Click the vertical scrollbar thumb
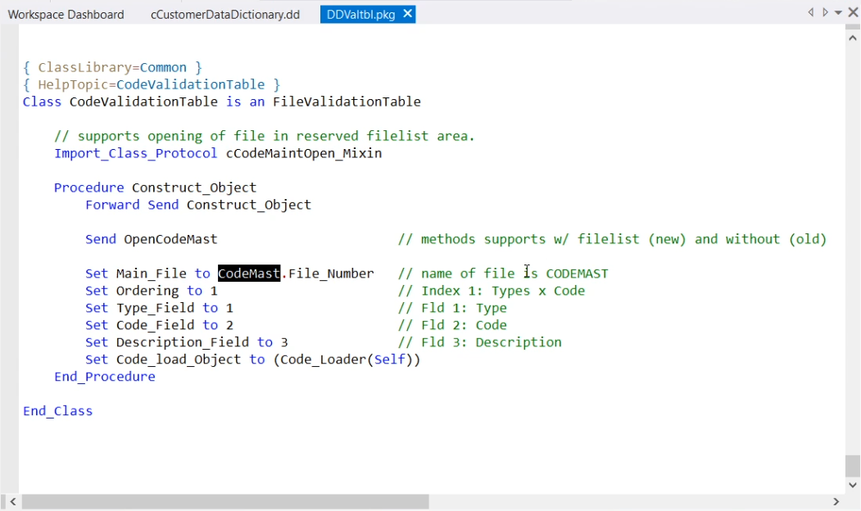Screen dimensions: 861x511 click(853, 465)
